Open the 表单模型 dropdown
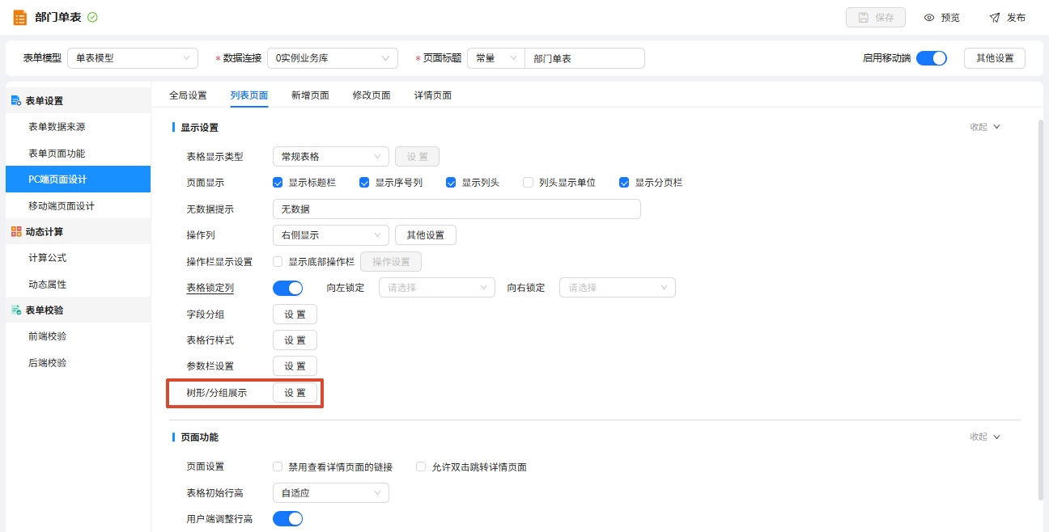 (x=133, y=58)
